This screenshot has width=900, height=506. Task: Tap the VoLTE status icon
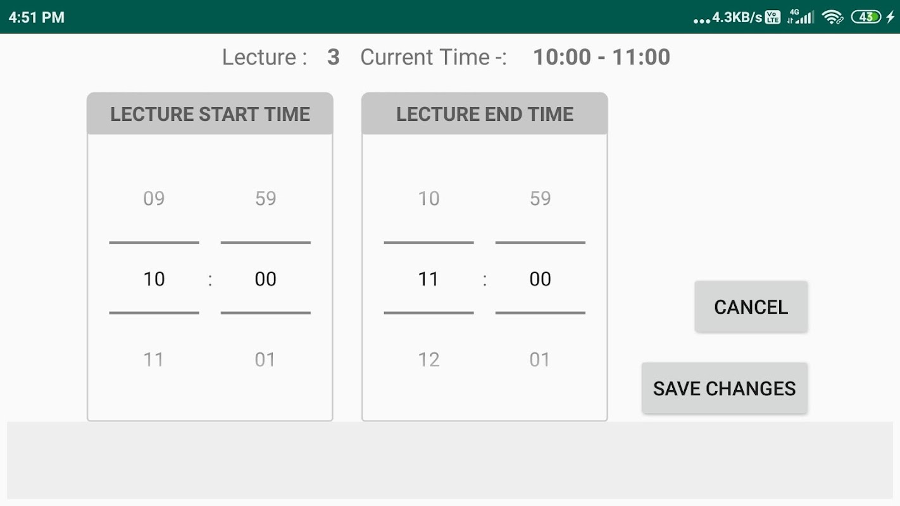pos(773,17)
